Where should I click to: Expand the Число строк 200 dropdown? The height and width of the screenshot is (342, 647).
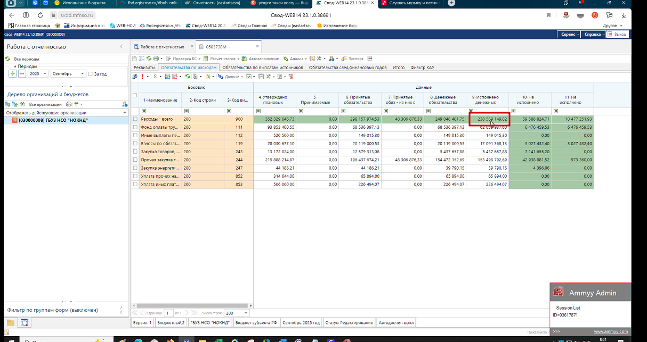(x=245, y=313)
